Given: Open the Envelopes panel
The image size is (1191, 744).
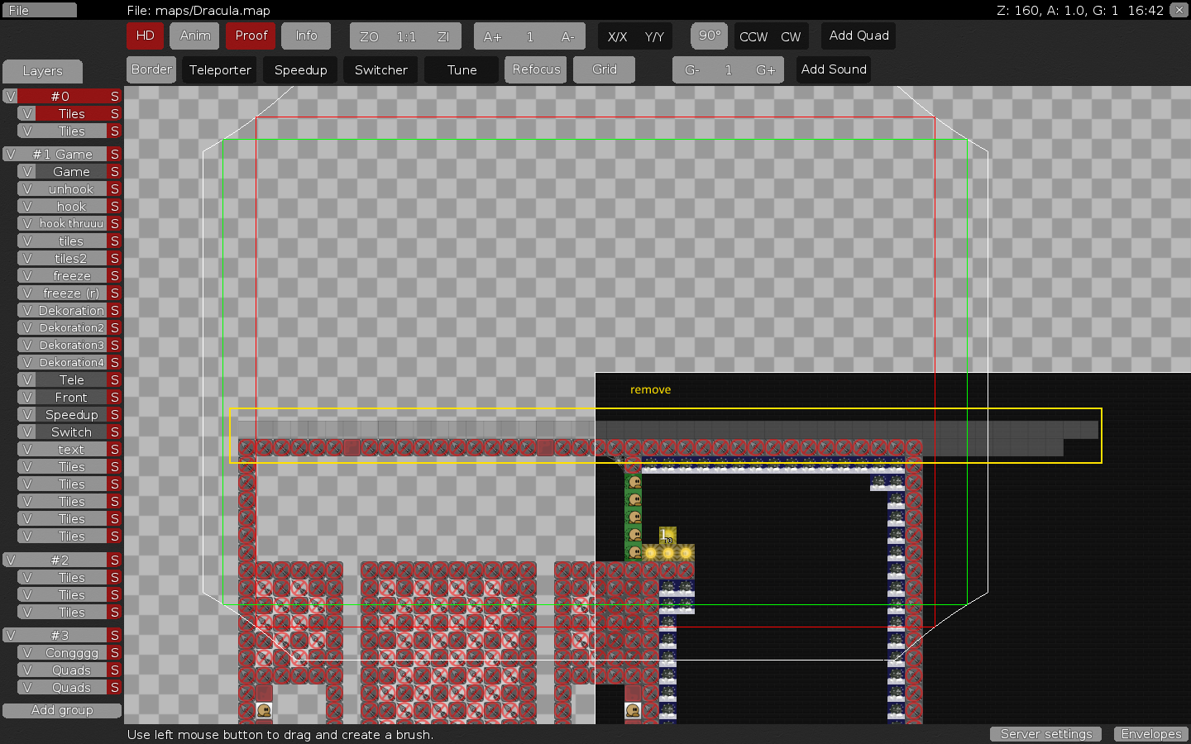Looking at the screenshot, I should pyautogui.click(x=1150, y=734).
